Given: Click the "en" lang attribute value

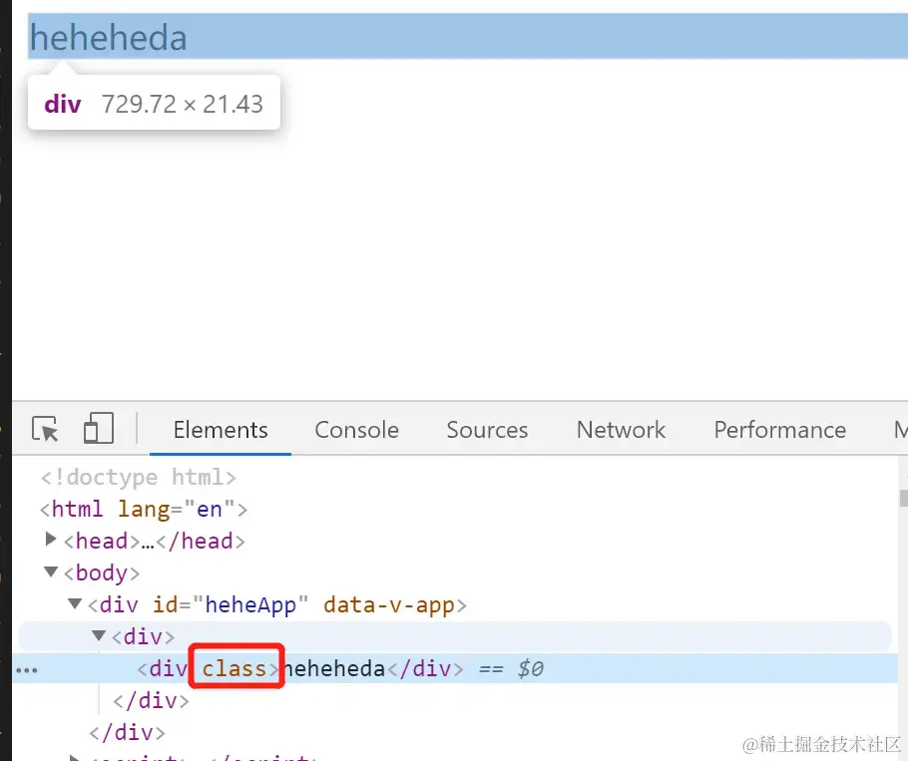Looking at the screenshot, I should click(210, 510).
